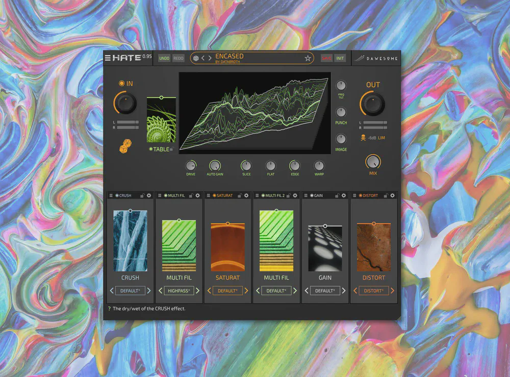
Task: Toggle the MULTI FIL effect power dot
Action: tap(166, 195)
